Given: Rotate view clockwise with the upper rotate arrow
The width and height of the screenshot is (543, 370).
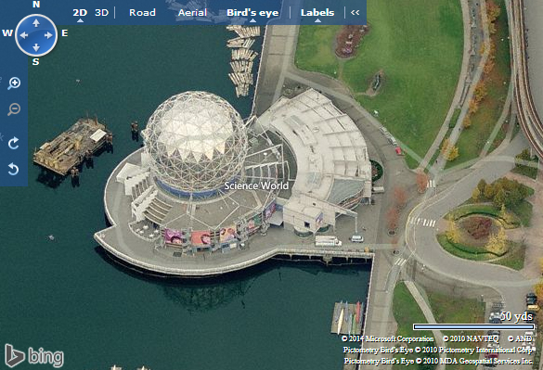Looking at the screenshot, I should point(14,143).
